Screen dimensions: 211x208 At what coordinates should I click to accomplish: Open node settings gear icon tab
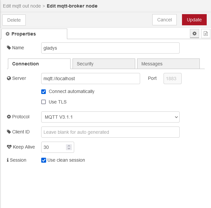tap(195, 34)
